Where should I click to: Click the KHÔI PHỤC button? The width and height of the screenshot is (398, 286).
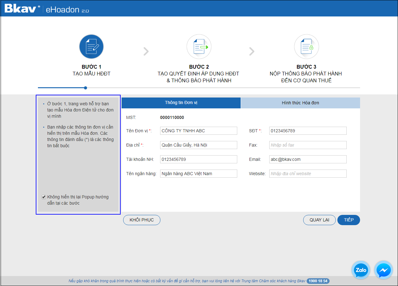(142, 220)
